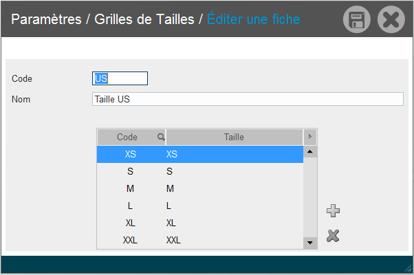The width and height of the screenshot is (414, 275).
Task: Click the scrollbar up arrow
Action: tap(310, 151)
